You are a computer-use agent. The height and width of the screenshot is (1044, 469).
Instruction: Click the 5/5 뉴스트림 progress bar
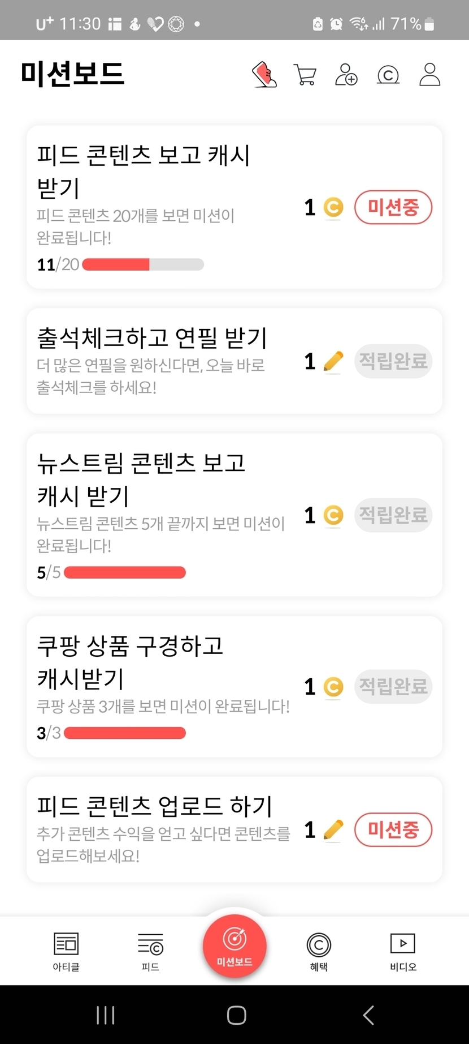point(125,572)
